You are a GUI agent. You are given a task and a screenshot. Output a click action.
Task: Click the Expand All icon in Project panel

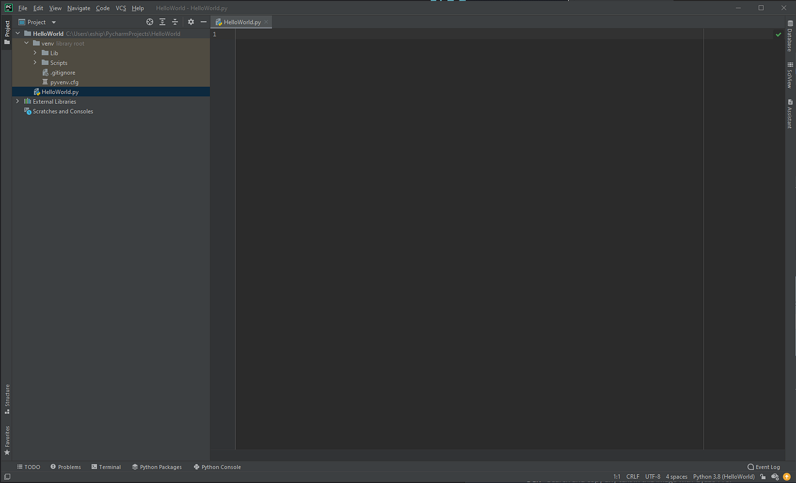(x=162, y=22)
